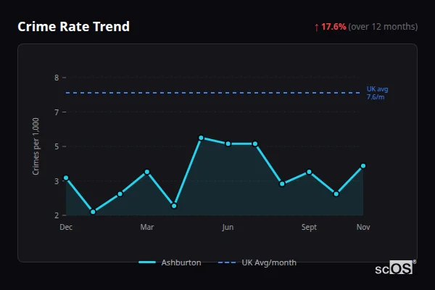
Task: Toggle the Ashburton legend entry
Action: click(170, 262)
